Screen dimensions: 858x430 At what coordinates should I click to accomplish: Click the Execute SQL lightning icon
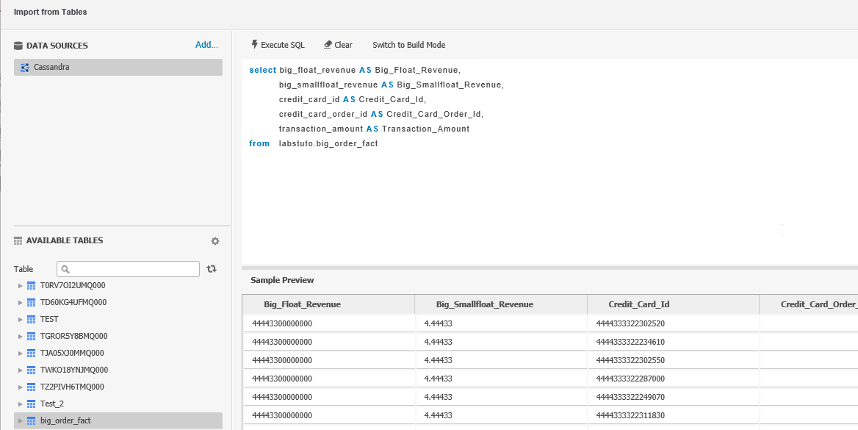254,45
